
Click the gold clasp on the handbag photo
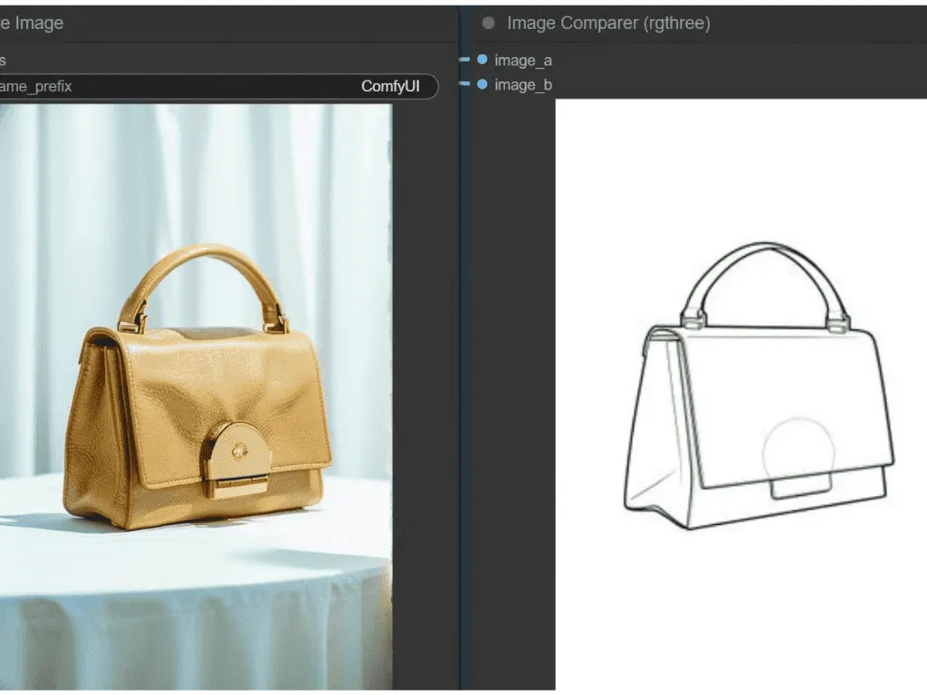(237, 457)
